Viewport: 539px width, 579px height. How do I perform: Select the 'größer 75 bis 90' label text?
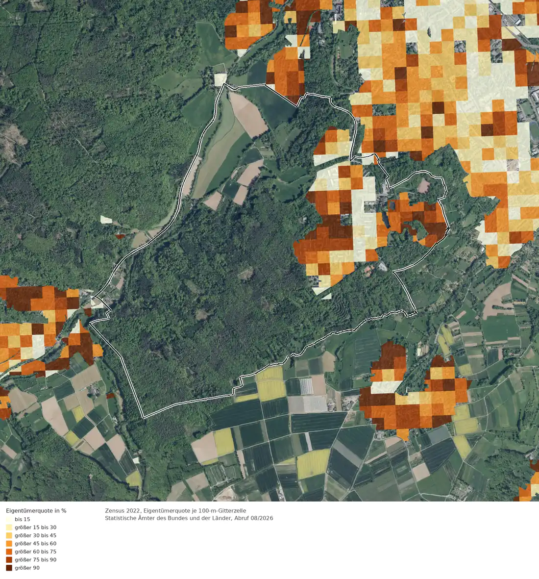pos(36,560)
